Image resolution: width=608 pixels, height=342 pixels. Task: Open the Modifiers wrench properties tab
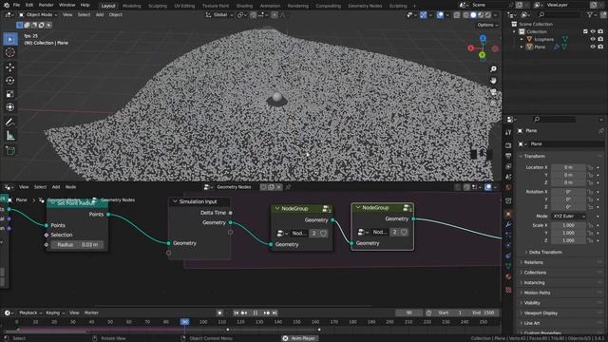508,224
